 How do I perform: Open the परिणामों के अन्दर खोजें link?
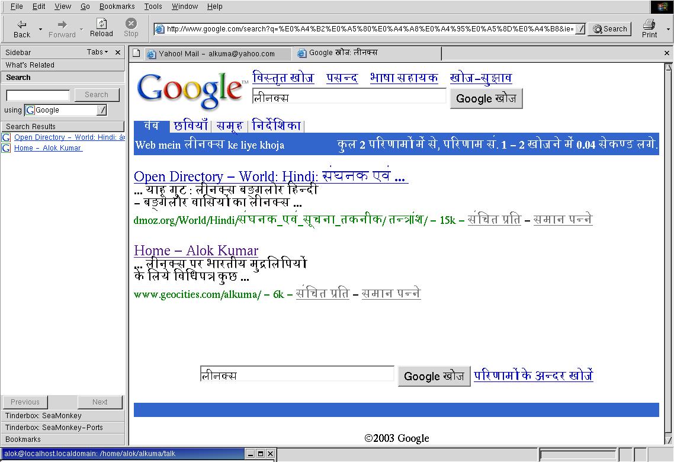point(534,375)
